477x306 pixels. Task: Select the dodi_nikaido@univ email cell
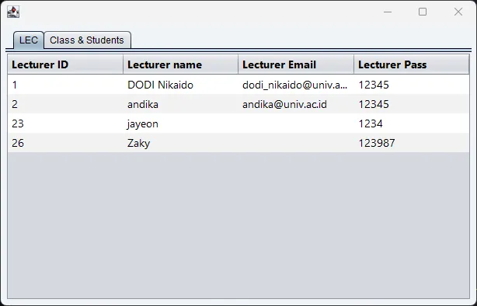pos(296,85)
